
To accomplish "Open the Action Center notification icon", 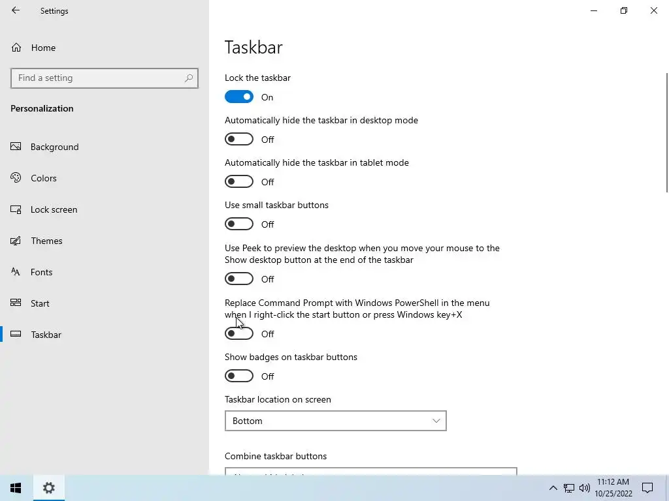I will coord(647,488).
